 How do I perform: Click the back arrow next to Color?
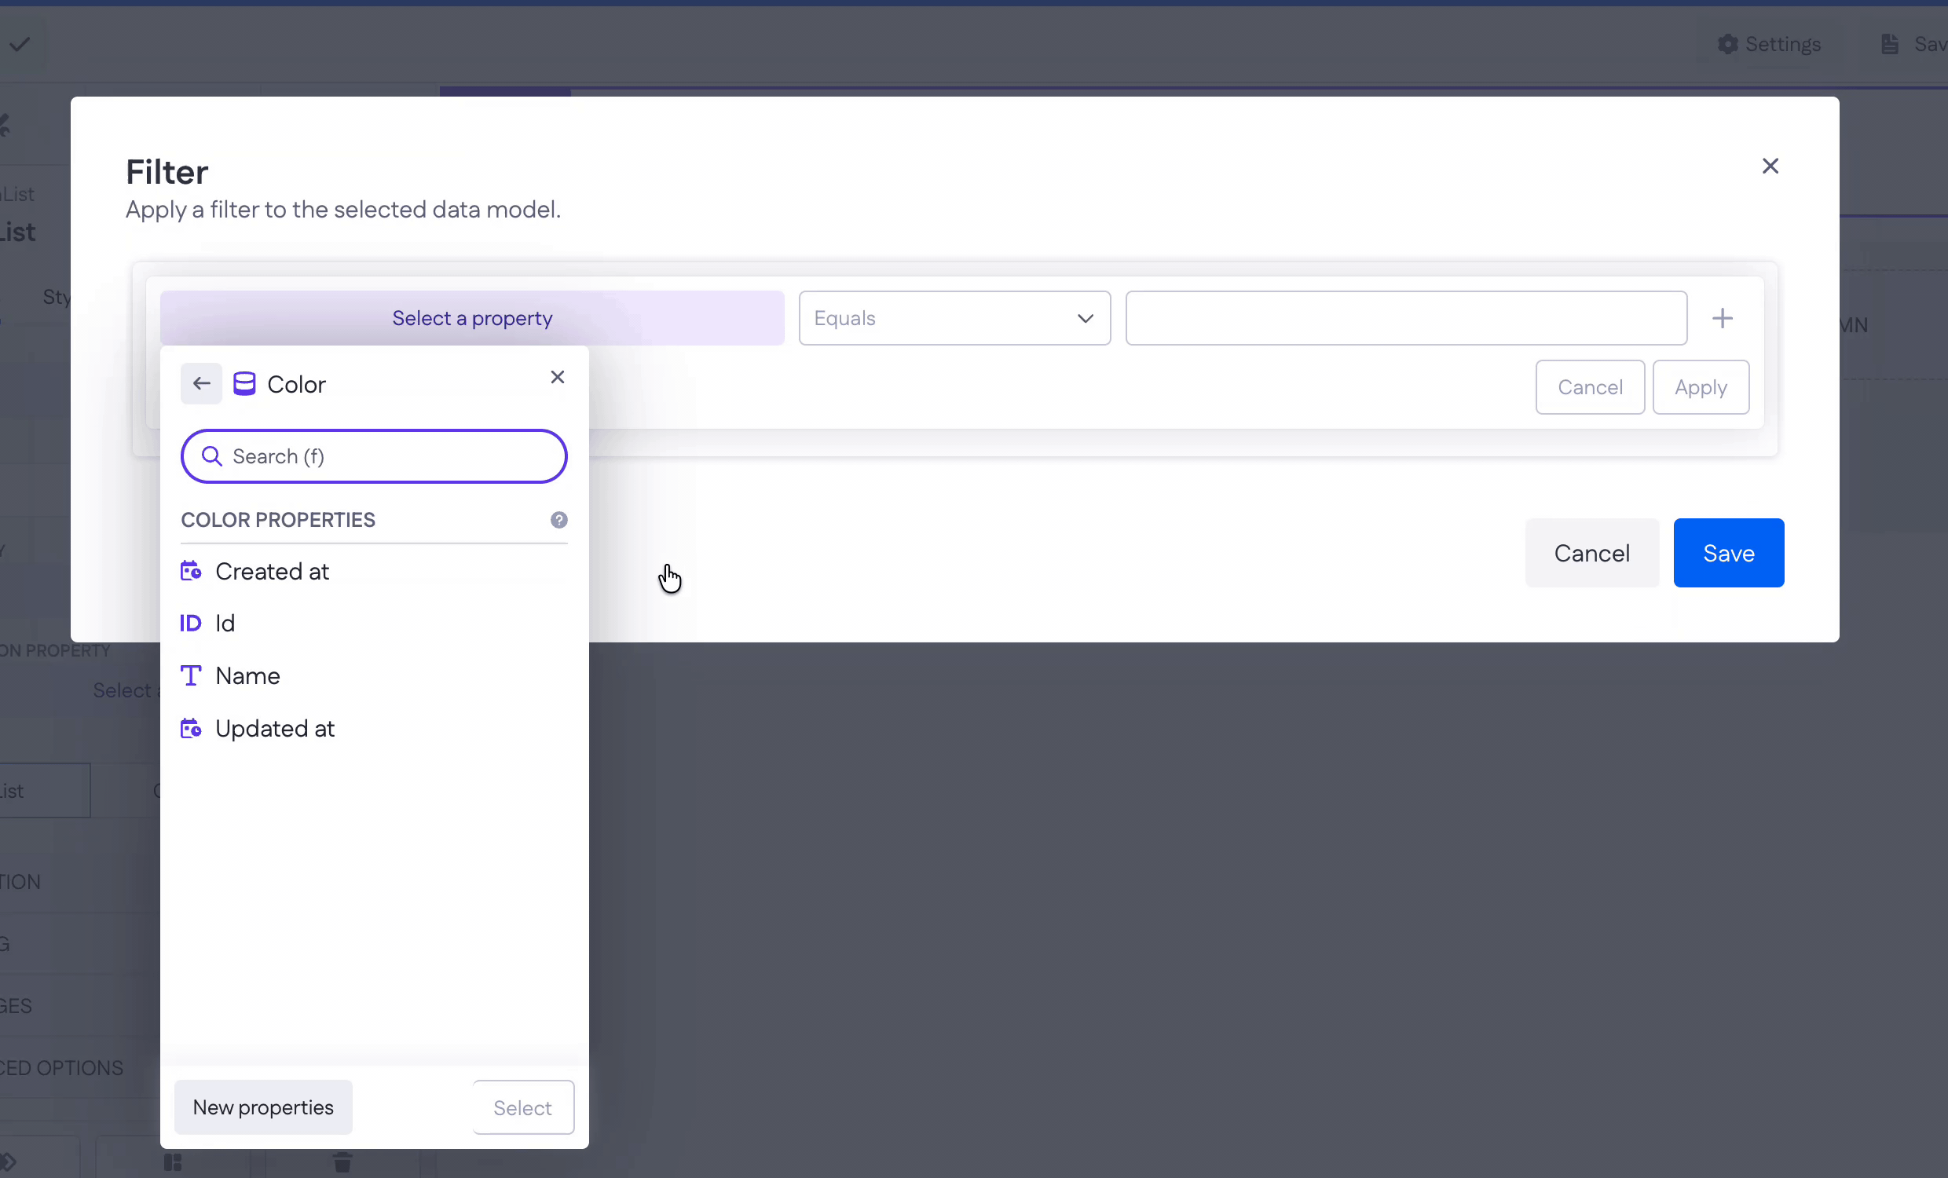tap(202, 383)
